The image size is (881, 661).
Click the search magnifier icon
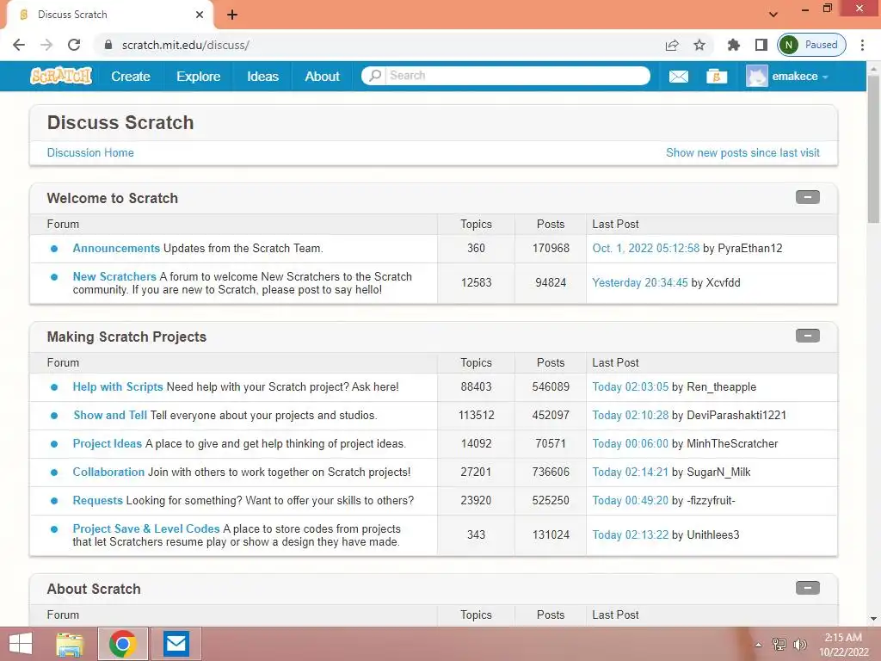tap(375, 76)
